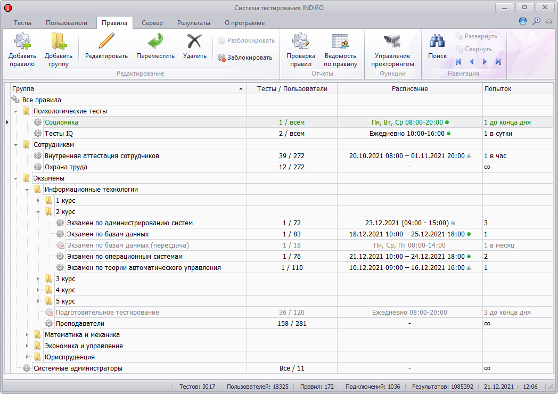Sort by the Расписание column header
This screenshot has height=394, width=558.
[x=409, y=88]
